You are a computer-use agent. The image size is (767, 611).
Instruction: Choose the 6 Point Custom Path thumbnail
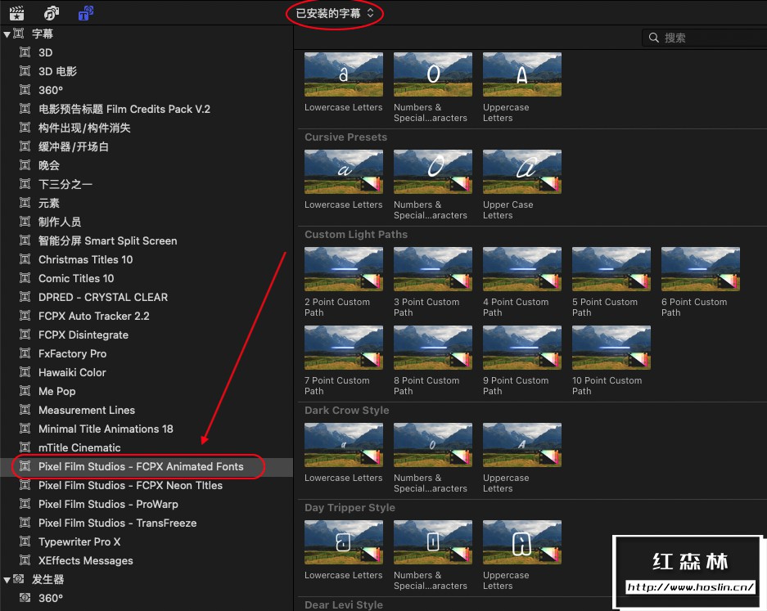tap(701, 269)
